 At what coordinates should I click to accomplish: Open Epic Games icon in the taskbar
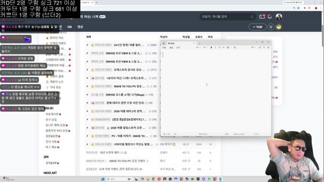[x=198, y=179]
